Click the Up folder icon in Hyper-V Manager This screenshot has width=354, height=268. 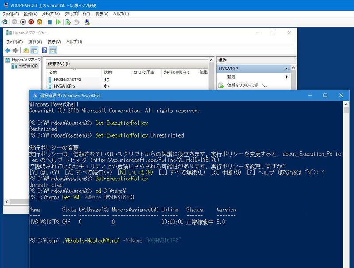(x=26, y=50)
